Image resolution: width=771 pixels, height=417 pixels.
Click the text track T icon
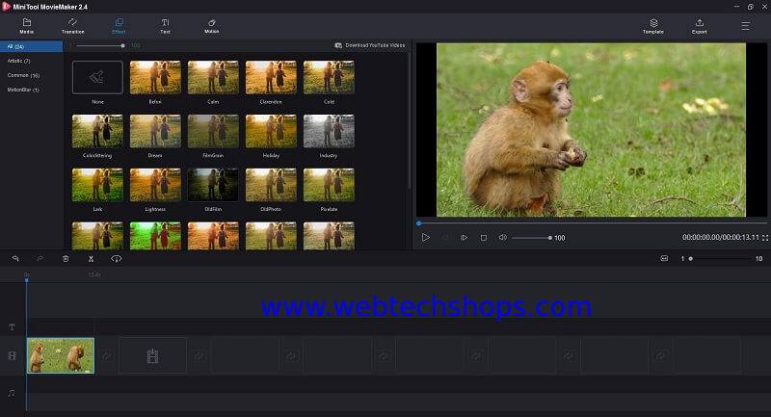[x=12, y=327]
